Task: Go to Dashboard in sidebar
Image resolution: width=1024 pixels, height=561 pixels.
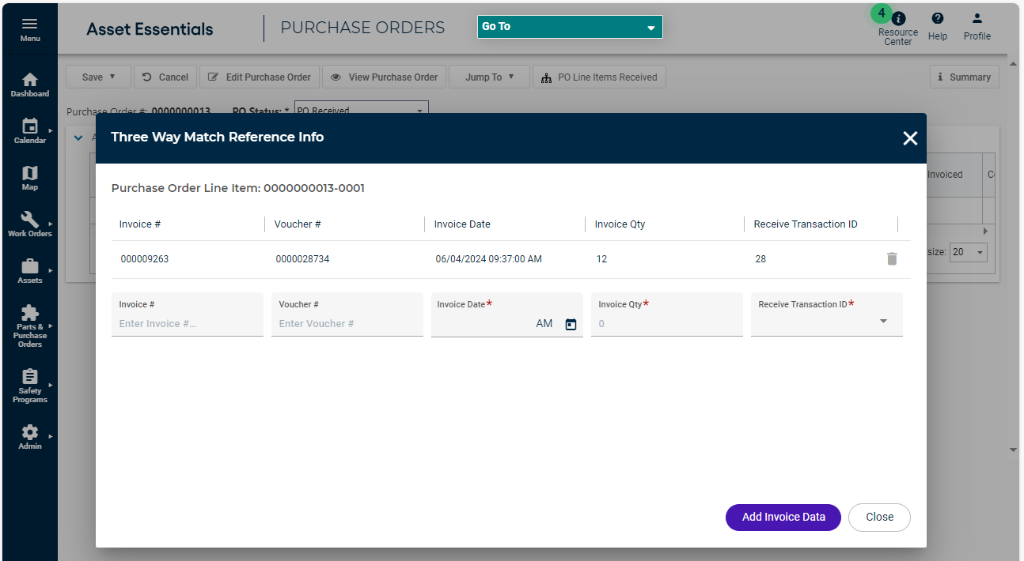Action: click(x=29, y=85)
